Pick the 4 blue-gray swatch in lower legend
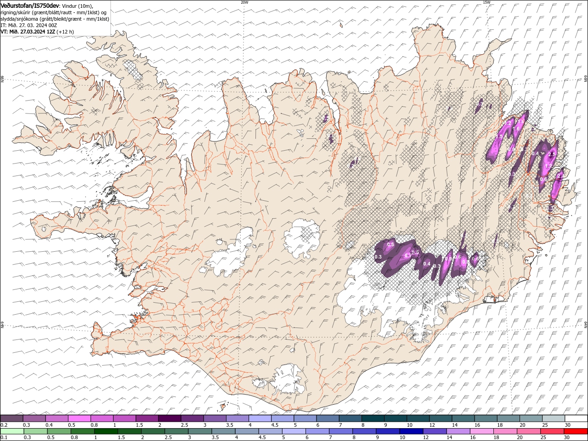588x441 pixels. (247, 431)
